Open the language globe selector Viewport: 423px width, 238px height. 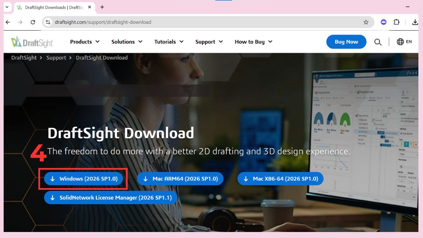pos(400,42)
